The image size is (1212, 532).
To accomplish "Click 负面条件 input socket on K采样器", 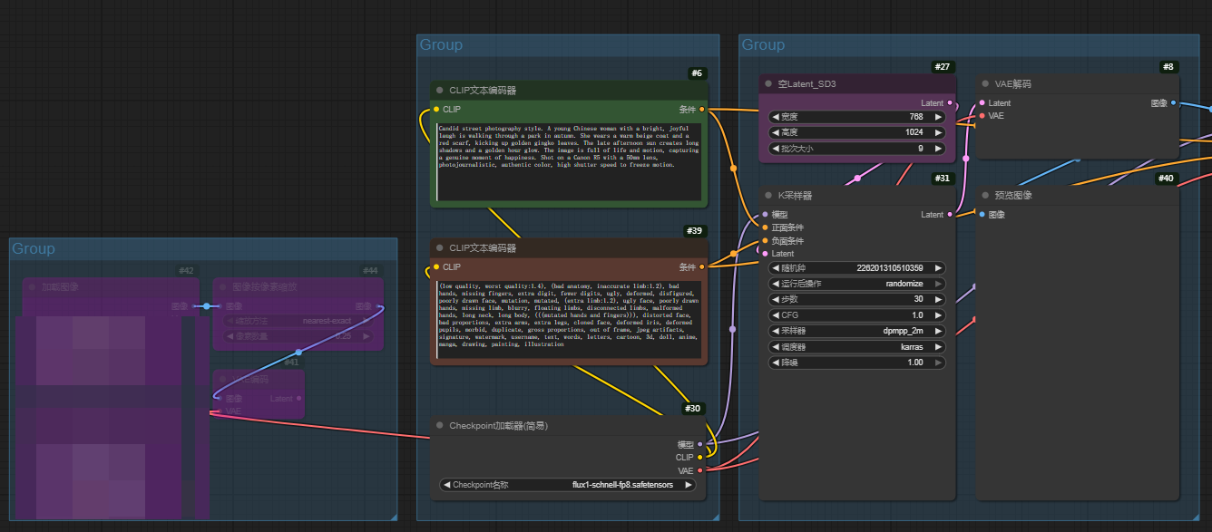I will [764, 241].
